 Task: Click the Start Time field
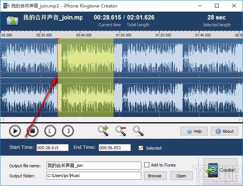click(x=52, y=147)
